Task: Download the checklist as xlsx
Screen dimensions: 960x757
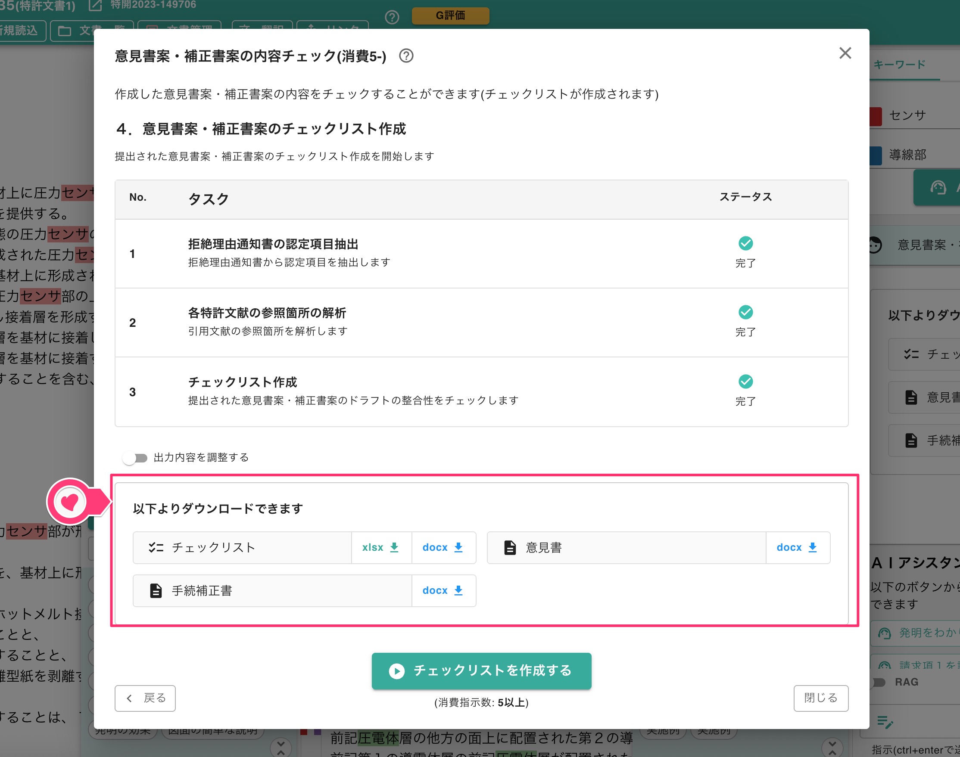Action: click(381, 547)
